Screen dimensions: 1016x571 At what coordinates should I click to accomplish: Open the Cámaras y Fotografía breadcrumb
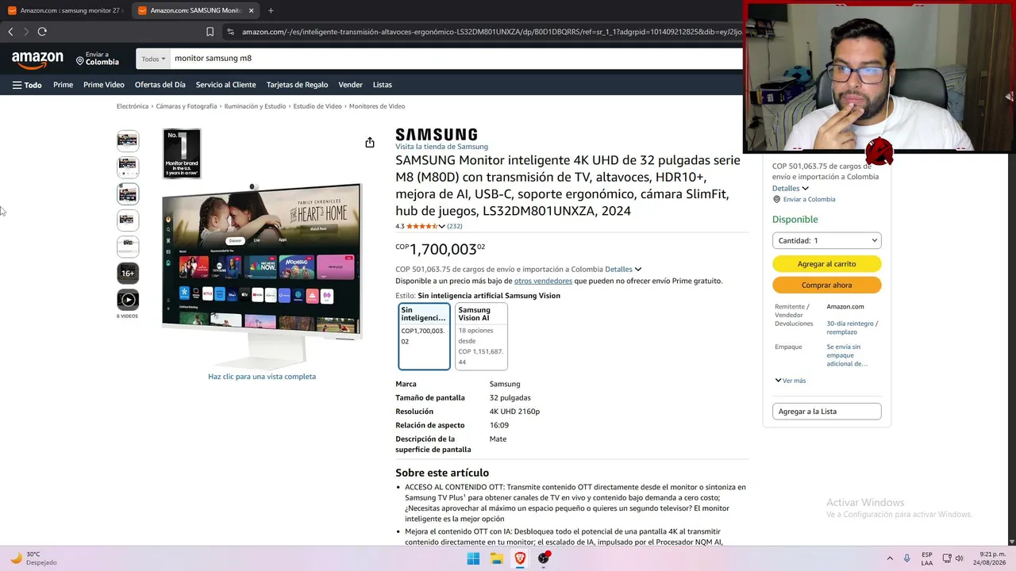pyautogui.click(x=187, y=106)
